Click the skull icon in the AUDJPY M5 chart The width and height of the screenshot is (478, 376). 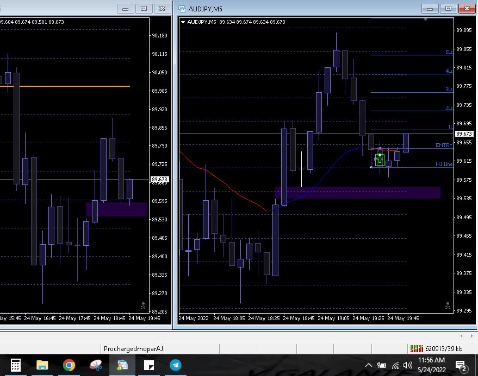tap(448, 305)
